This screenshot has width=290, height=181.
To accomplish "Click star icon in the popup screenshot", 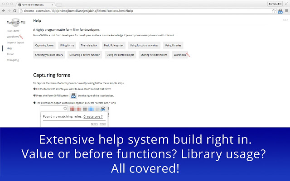I will click(65, 109).
